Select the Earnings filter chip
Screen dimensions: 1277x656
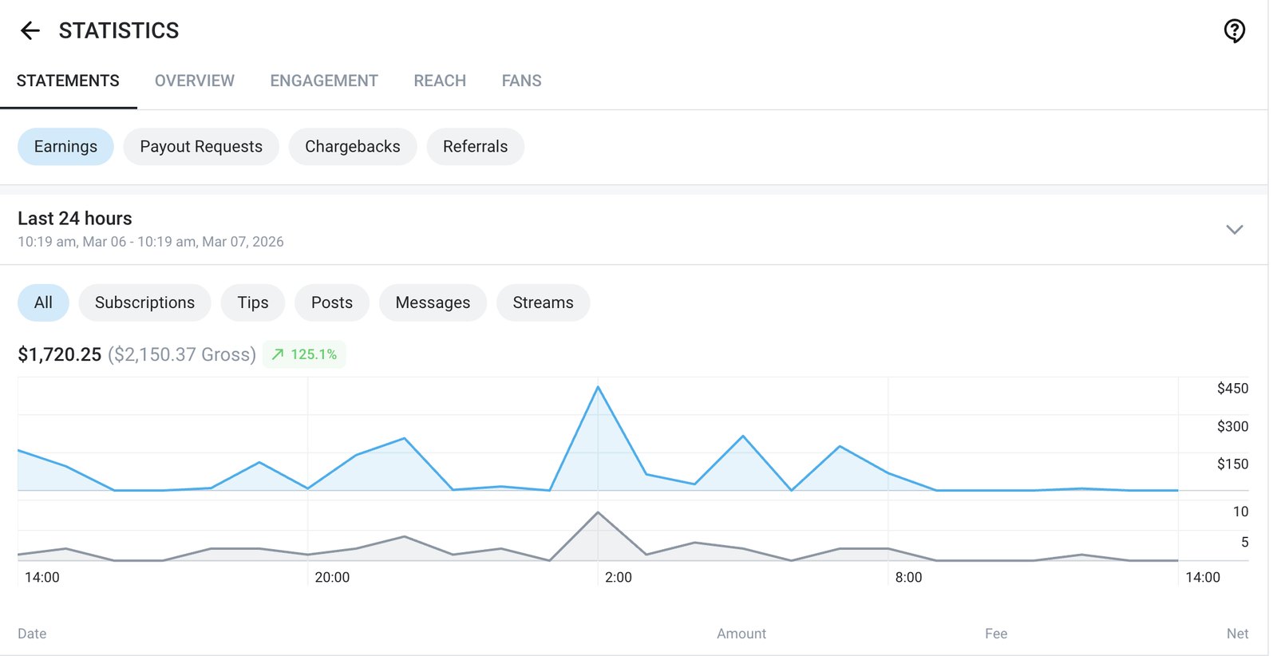click(x=65, y=147)
